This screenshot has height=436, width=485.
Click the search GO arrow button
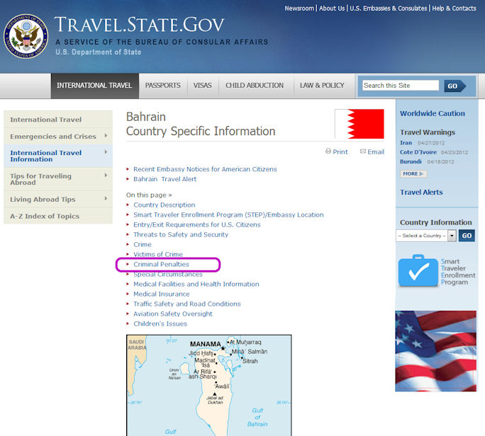click(x=455, y=86)
